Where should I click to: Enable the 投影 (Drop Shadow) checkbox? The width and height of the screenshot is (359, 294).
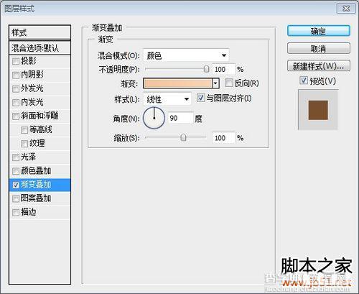coord(16,62)
